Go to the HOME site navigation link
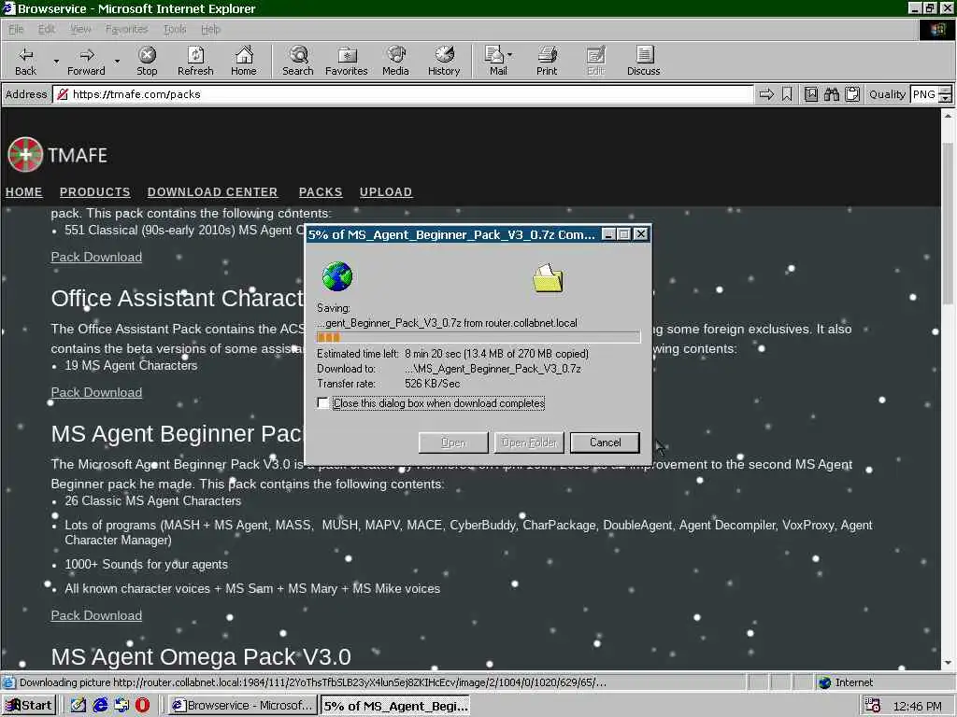The width and height of the screenshot is (957, 717). coord(23,192)
